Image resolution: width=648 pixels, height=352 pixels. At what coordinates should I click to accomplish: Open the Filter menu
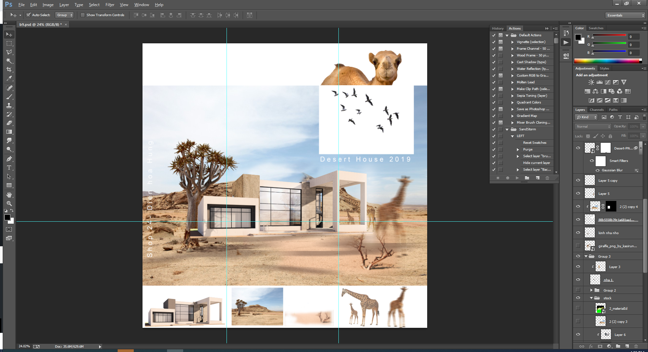pos(110,5)
